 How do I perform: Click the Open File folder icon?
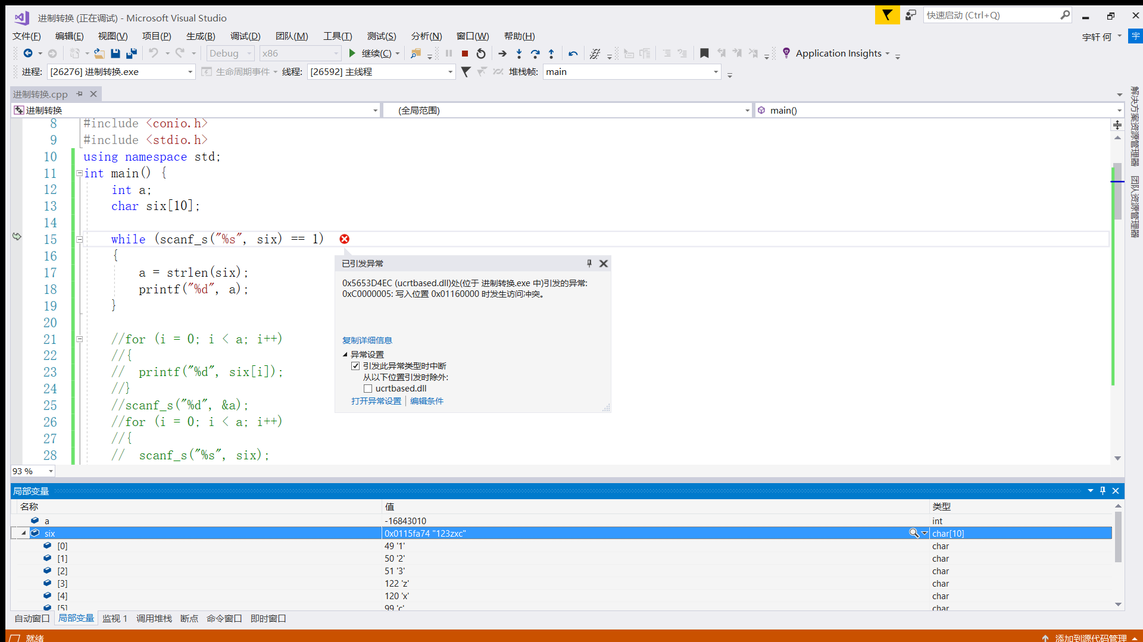tap(99, 54)
